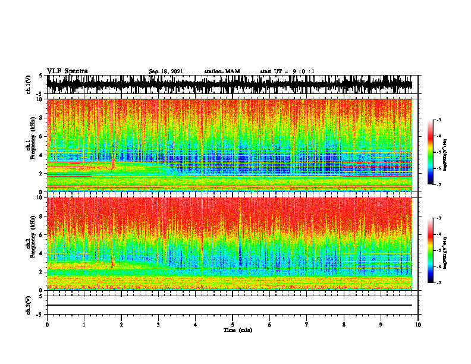The width and height of the screenshot is (471, 364).
Task: Click the "station=MAM" header label
Action: click(222, 71)
